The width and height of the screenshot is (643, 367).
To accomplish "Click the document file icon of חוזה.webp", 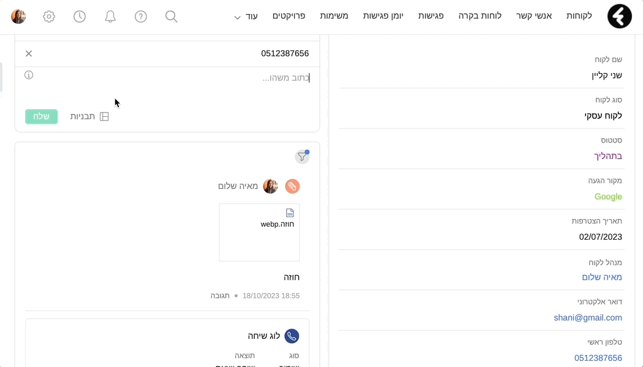I will (x=290, y=213).
